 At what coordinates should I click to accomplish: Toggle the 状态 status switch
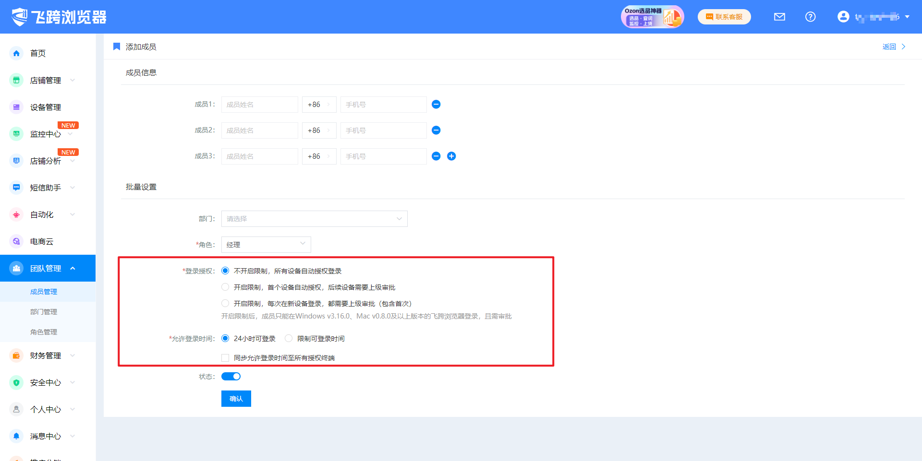pos(231,377)
